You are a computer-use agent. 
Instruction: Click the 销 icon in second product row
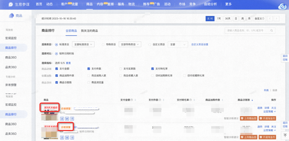(x=67, y=137)
